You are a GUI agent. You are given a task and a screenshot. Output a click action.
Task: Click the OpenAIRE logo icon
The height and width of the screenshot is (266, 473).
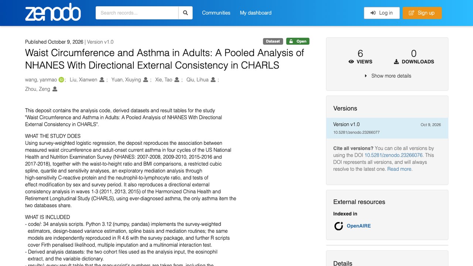[x=338, y=226]
